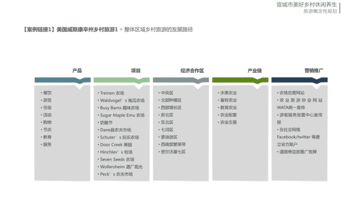Select the 经济合作区 column heading
This screenshot has height=220, width=349.
point(192,71)
